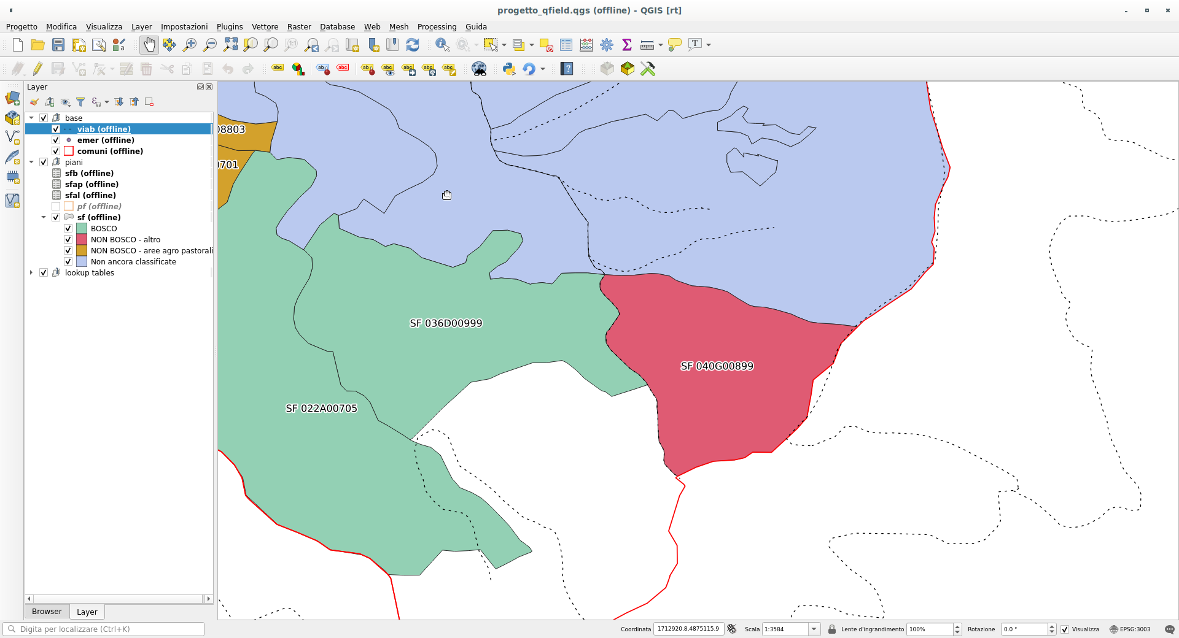Image resolution: width=1179 pixels, height=638 pixels.
Task: Uncheck the BOSCO category
Action: 68,228
